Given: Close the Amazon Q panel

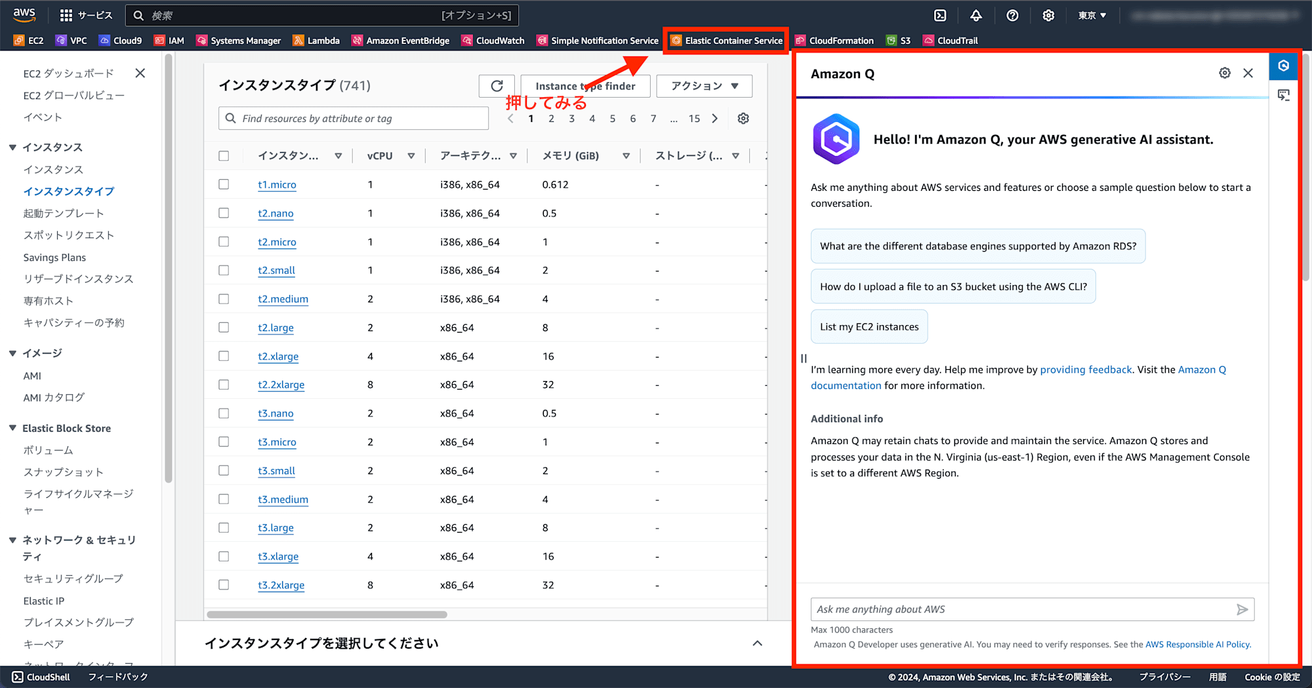Looking at the screenshot, I should click(1248, 73).
